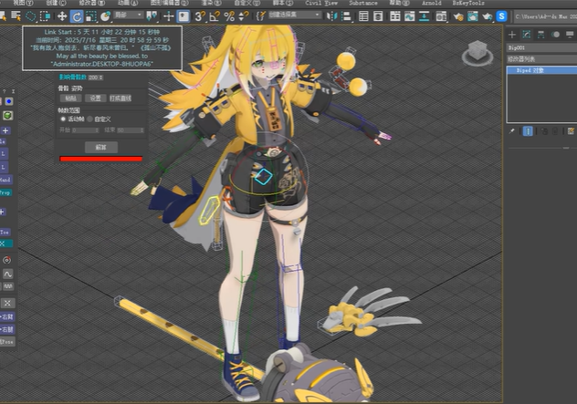Click Configure Modifier Sets icon
The image size is (577, 404).
click(x=571, y=131)
